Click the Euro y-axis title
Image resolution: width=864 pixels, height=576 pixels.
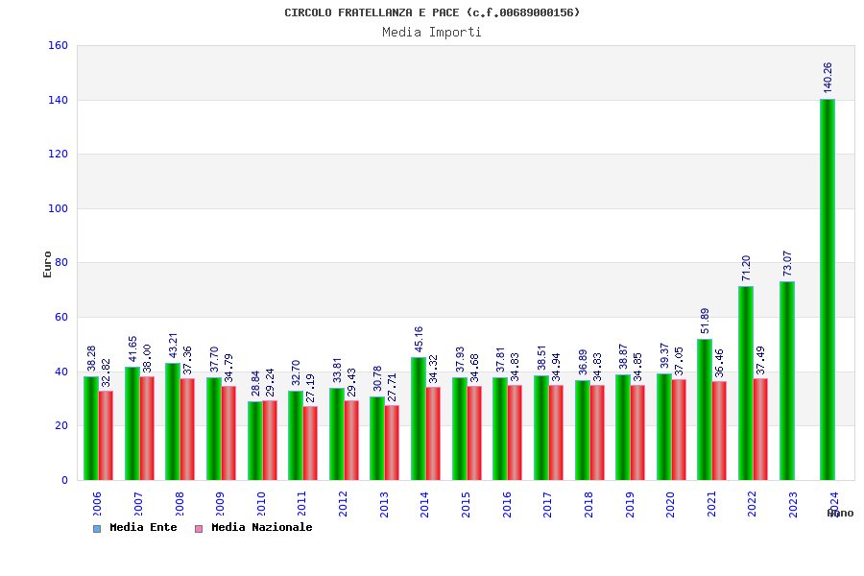[x=47, y=265]
